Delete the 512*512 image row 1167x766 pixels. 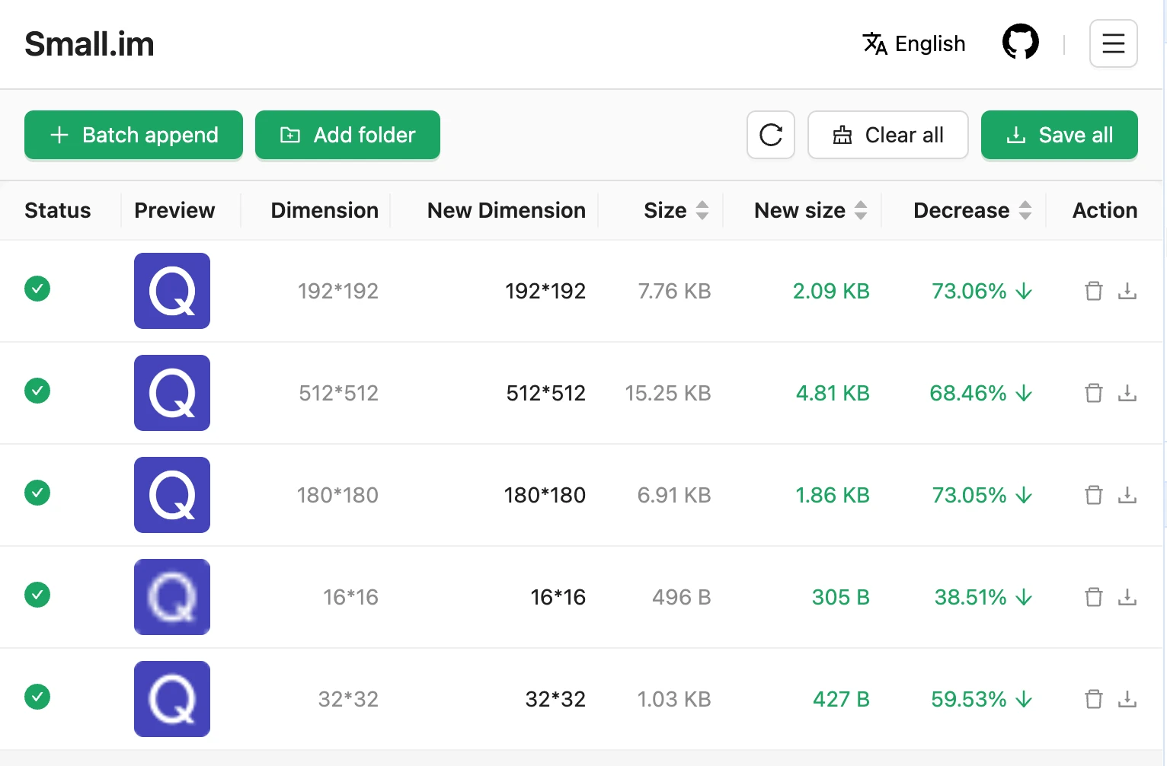point(1093,393)
